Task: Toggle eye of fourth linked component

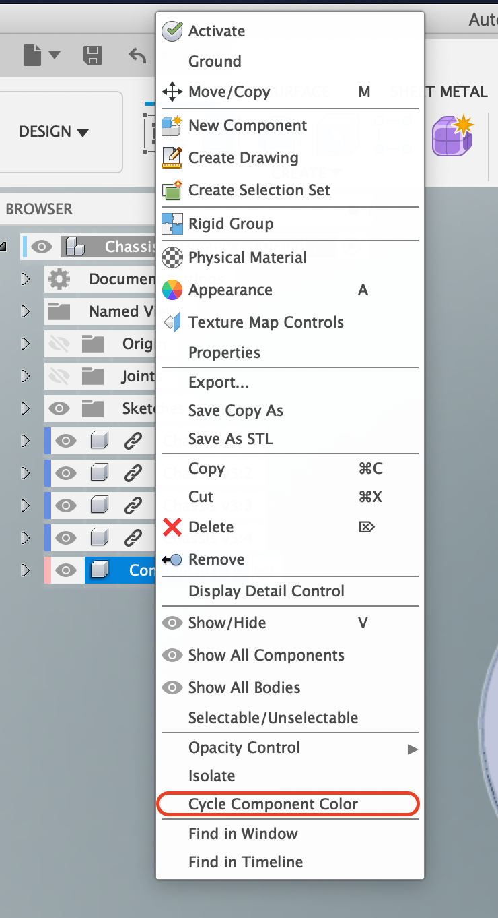Action: coord(65,538)
